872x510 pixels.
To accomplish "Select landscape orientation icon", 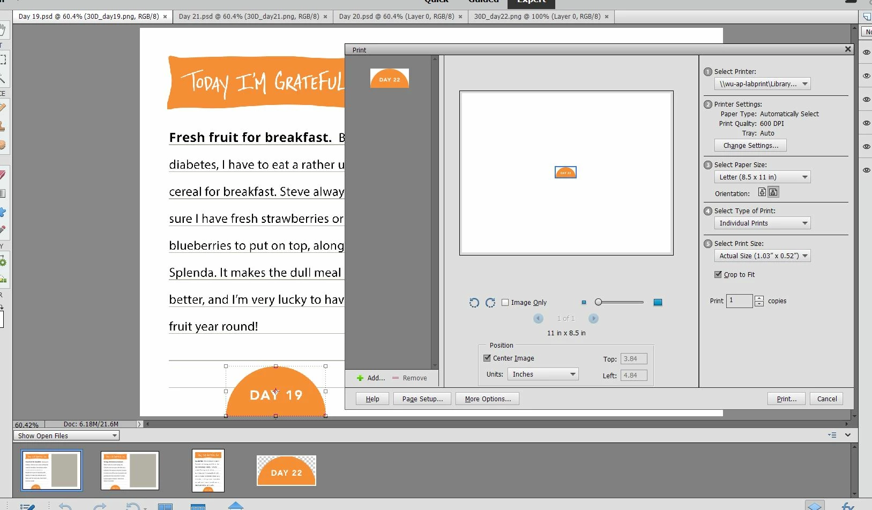I will tap(773, 192).
